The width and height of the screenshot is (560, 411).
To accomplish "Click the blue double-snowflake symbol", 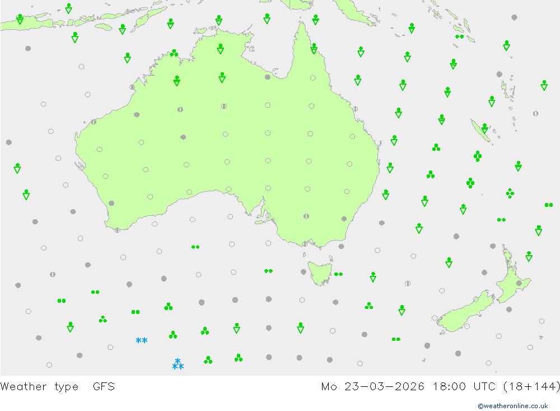I will click(x=142, y=340).
